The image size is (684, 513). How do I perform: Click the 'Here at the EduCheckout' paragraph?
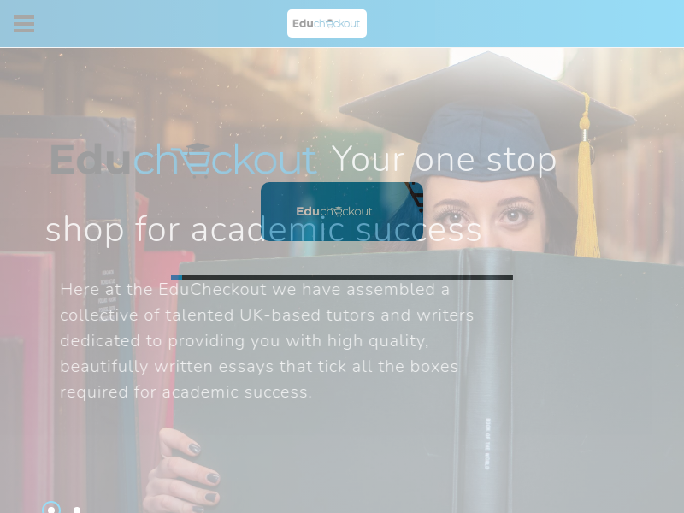pyautogui.click(x=267, y=340)
